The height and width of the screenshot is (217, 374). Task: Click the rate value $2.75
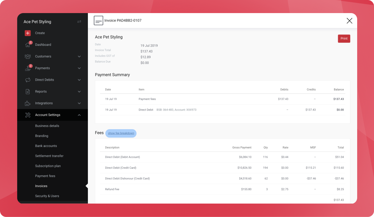coord(285,189)
